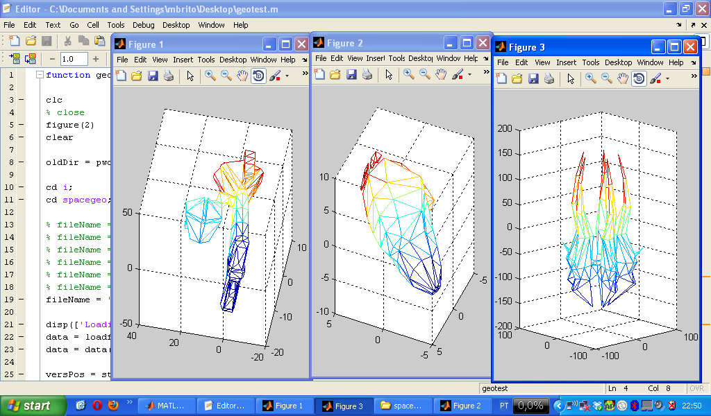Click the Editor's new M-file icon
The height and width of the screenshot is (416, 711).
click(13, 41)
